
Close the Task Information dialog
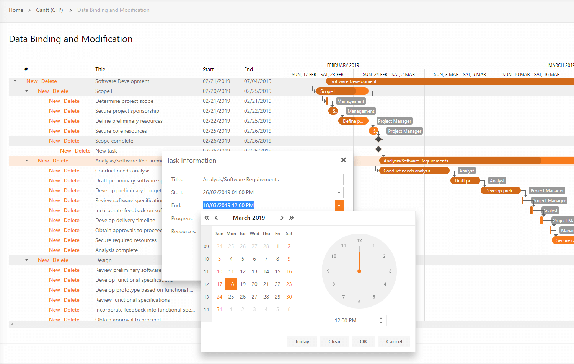point(343,160)
